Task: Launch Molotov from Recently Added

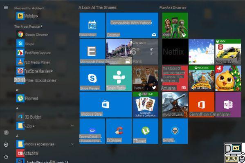Action: coord(27,16)
